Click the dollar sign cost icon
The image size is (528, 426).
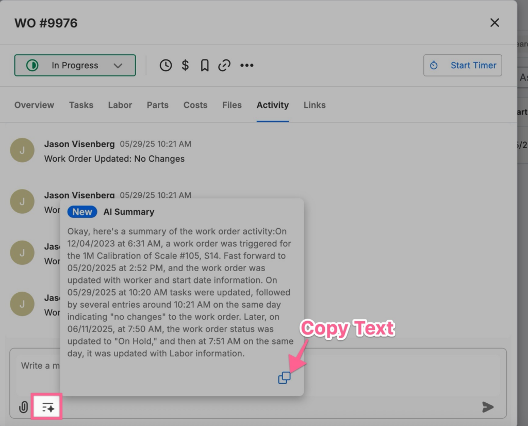coord(185,66)
